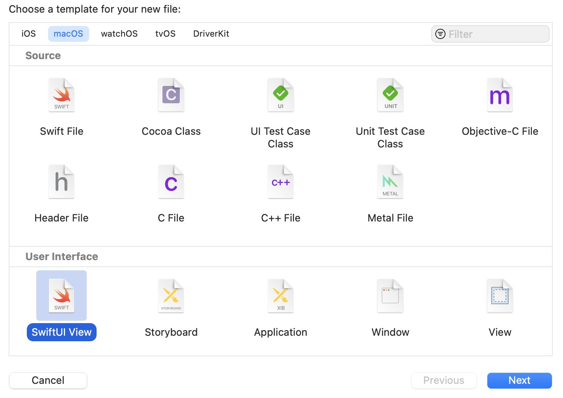Select the Swift File template icon
Image resolution: width=563 pixels, height=398 pixels.
tap(62, 95)
